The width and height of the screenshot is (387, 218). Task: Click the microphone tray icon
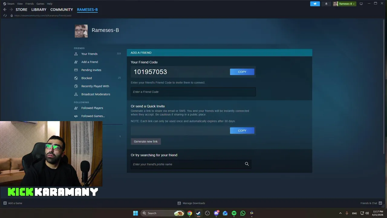[x=347, y=213]
